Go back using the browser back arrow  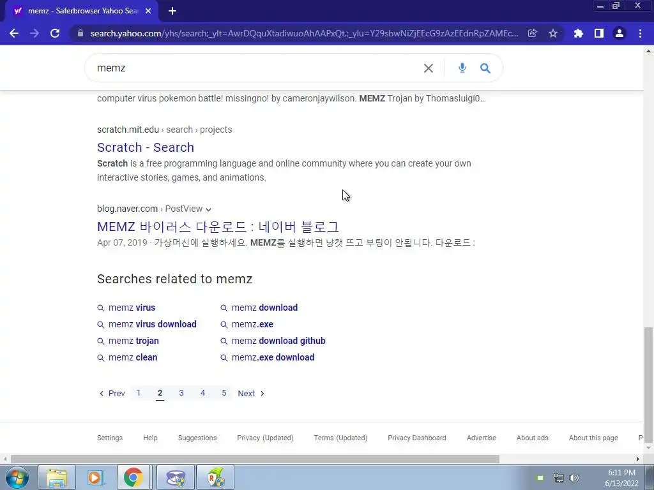[14, 33]
